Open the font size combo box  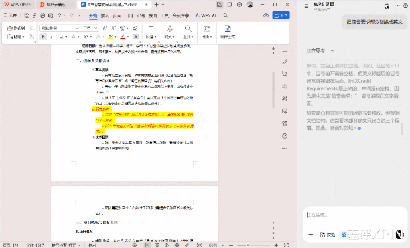(90, 28)
